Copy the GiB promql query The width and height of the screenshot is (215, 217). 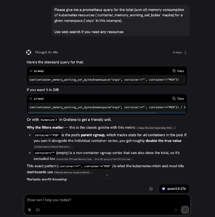coord(178,99)
